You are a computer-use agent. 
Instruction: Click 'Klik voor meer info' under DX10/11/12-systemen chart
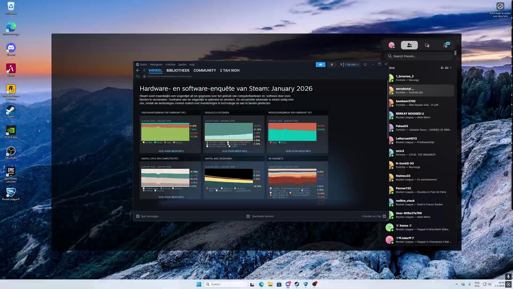coord(235,151)
